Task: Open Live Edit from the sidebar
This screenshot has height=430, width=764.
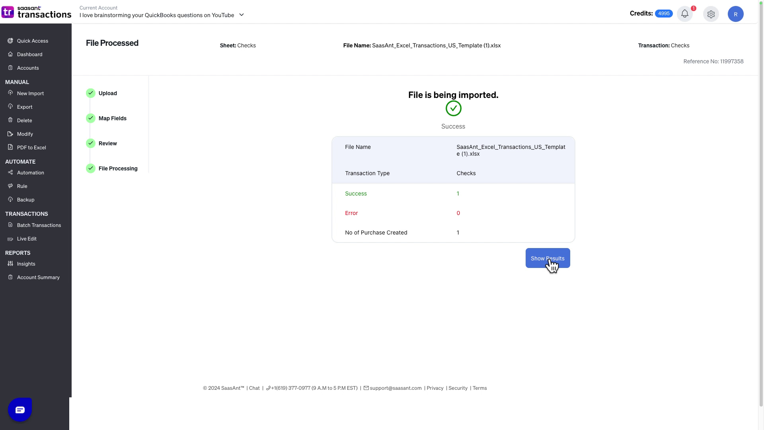Action: [x=27, y=239]
